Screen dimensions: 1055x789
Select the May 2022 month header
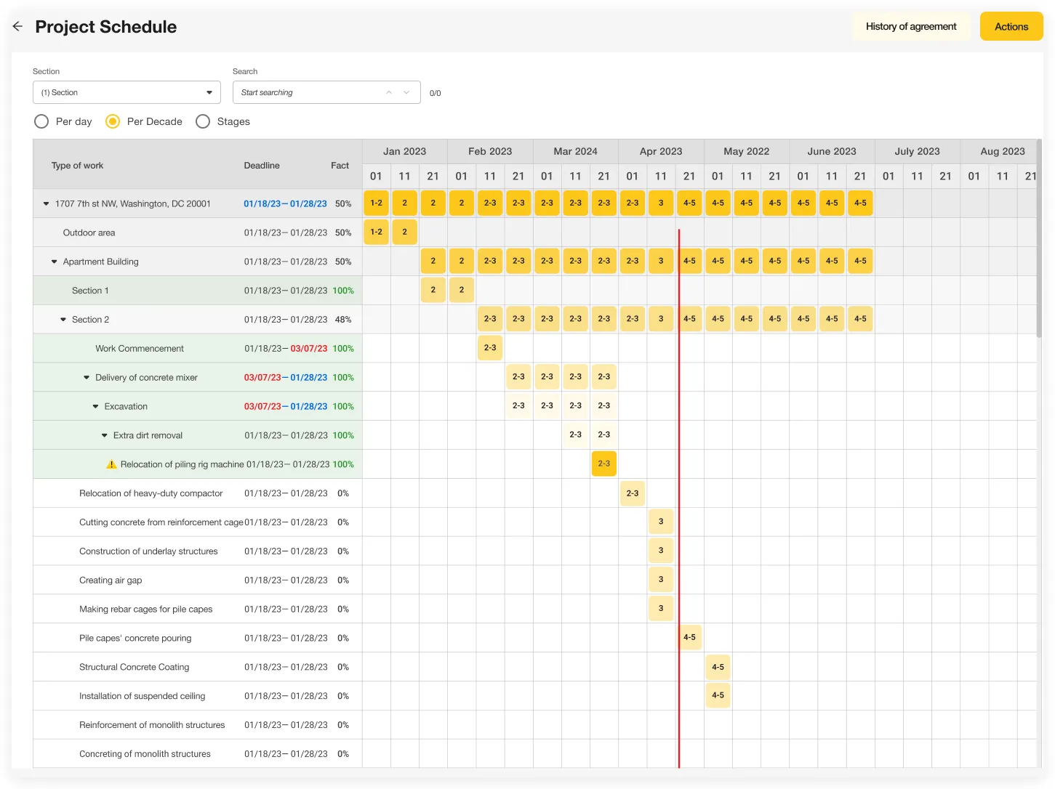(x=747, y=151)
